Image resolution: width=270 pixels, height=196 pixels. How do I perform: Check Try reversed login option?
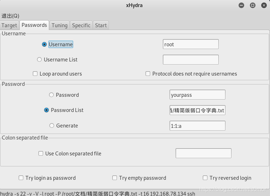coord(205,178)
